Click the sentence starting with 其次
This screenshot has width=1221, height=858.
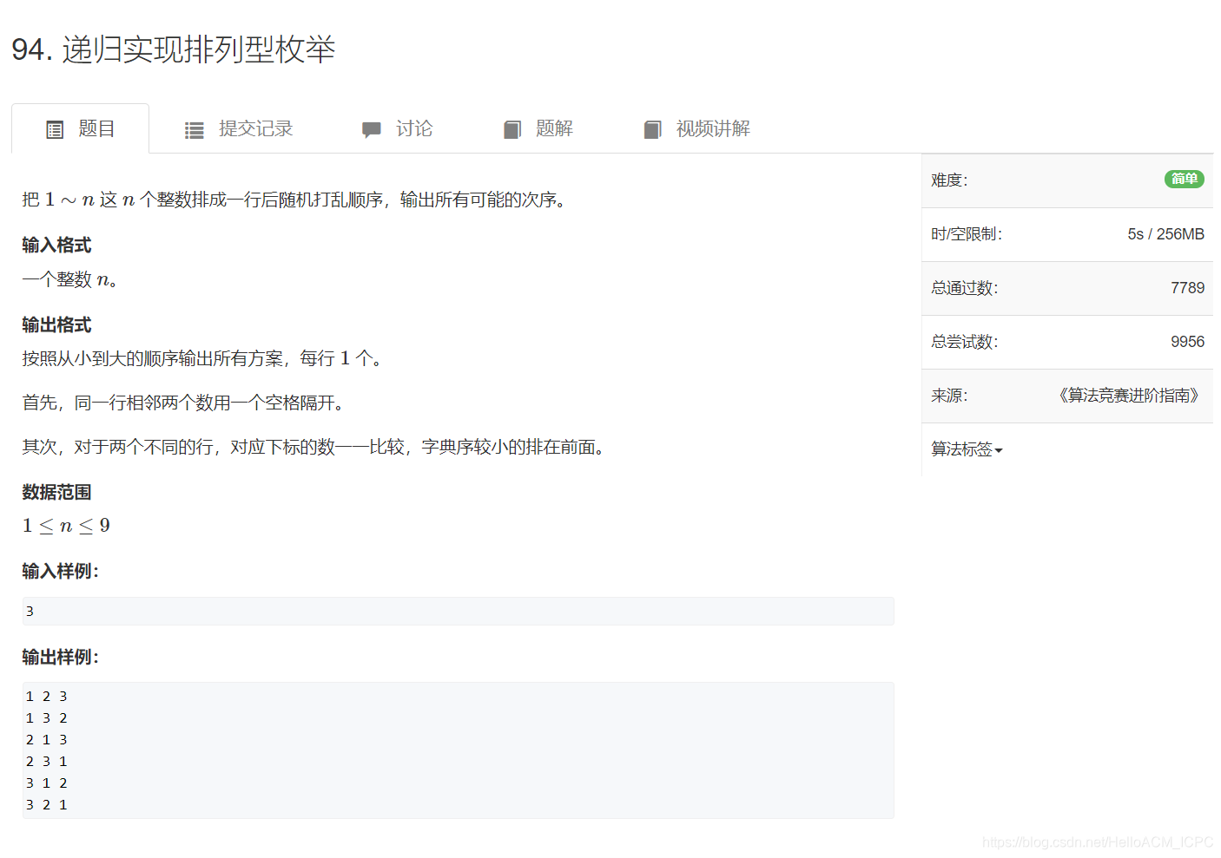[315, 447]
